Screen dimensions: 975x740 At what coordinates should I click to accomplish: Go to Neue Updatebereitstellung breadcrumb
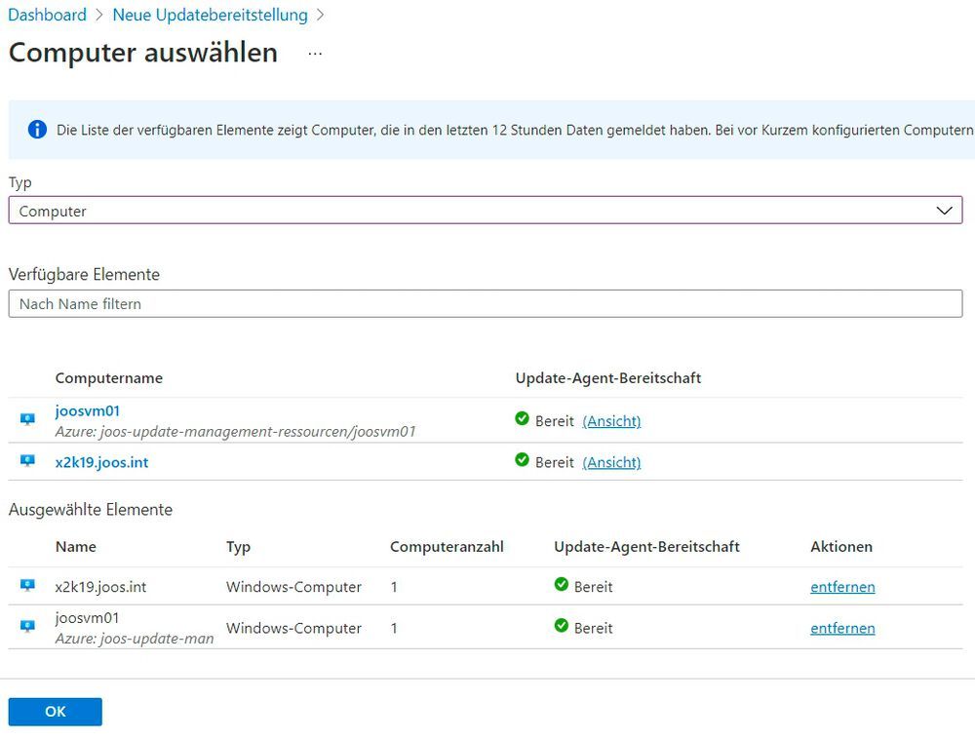[211, 15]
